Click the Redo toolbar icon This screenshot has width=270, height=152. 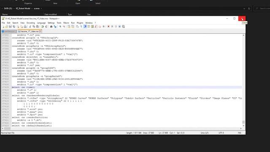tap(46, 27)
